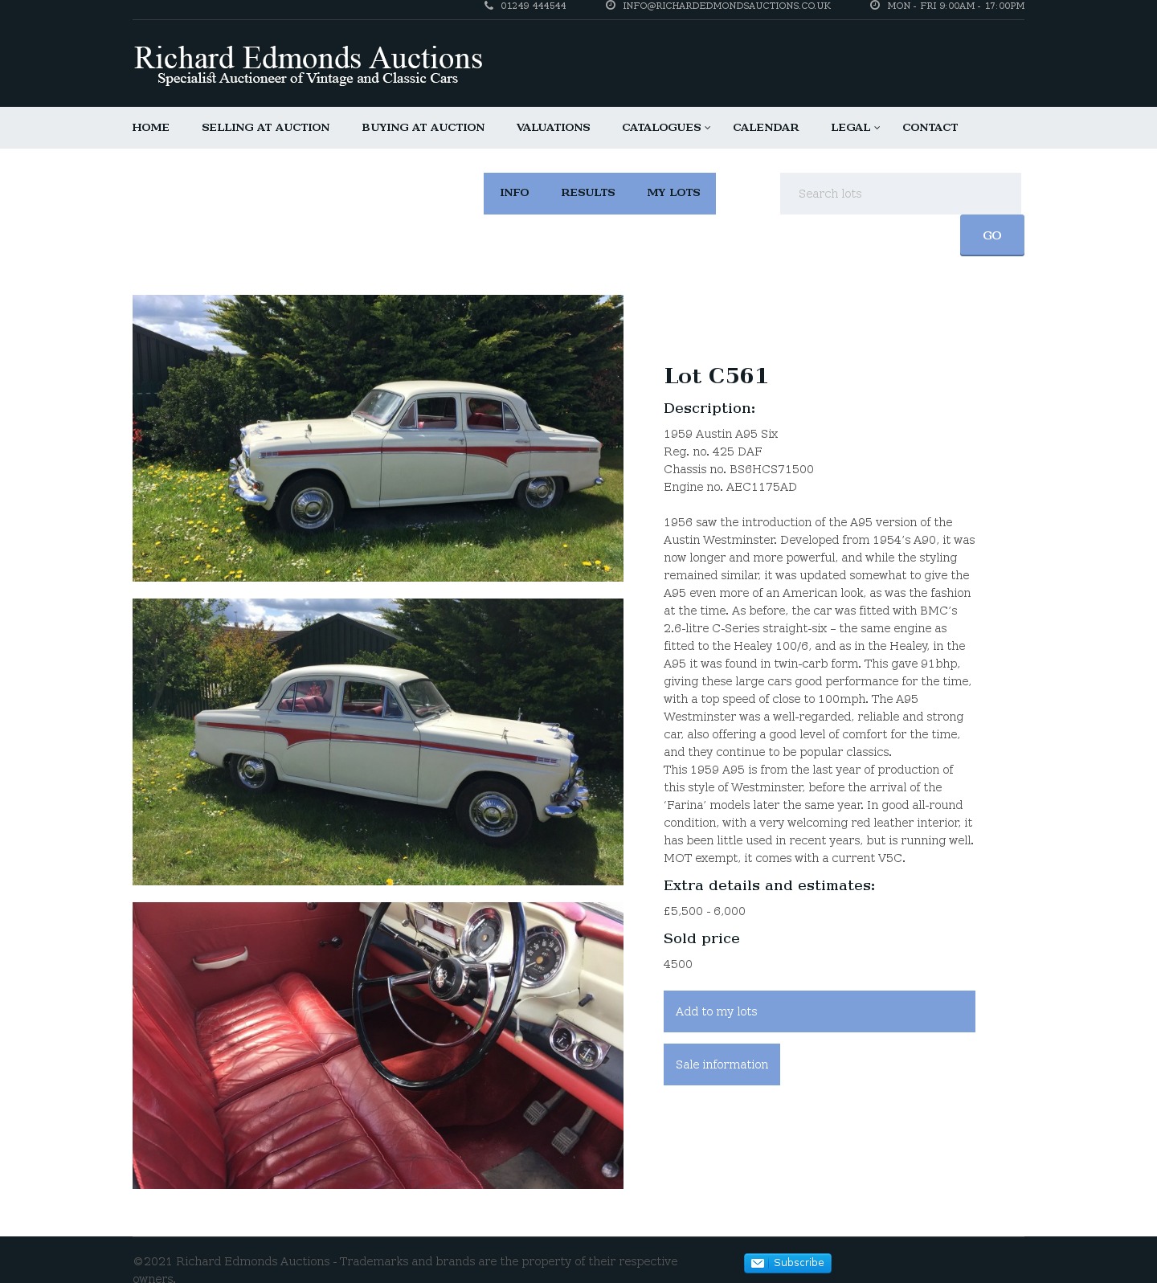Click Add to my lots button
Screen dimensions: 1157x1283
pyautogui.click(x=820, y=1011)
